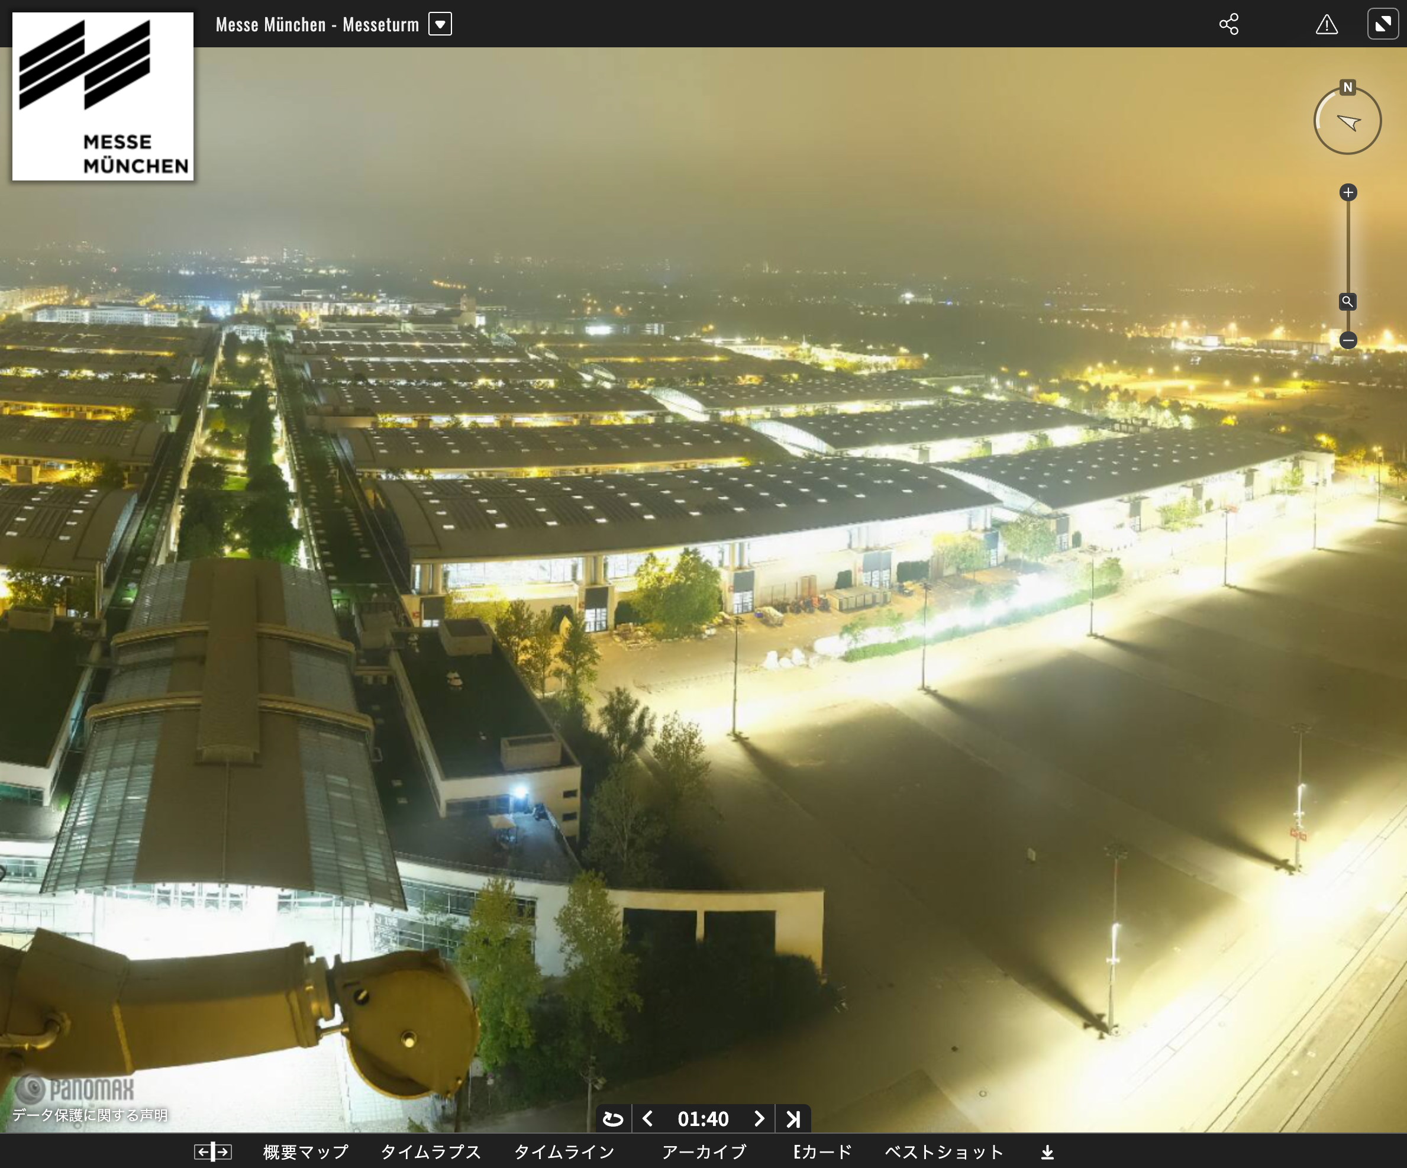Zoom in with the plus button
The width and height of the screenshot is (1407, 1168).
click(1348, 193)
